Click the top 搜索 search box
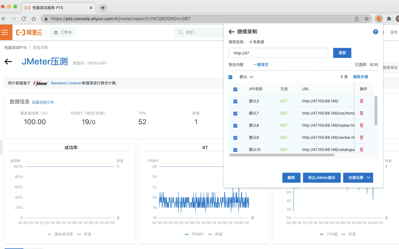Screen dimensions: 399x249 [199, 32]
